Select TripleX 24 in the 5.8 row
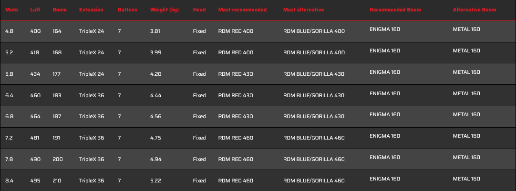 [x=92, y=74]
